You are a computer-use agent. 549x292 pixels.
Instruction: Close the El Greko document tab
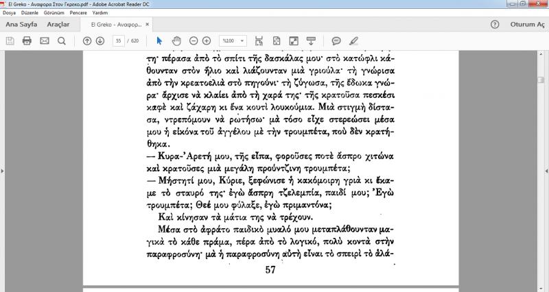click(148, 25)
